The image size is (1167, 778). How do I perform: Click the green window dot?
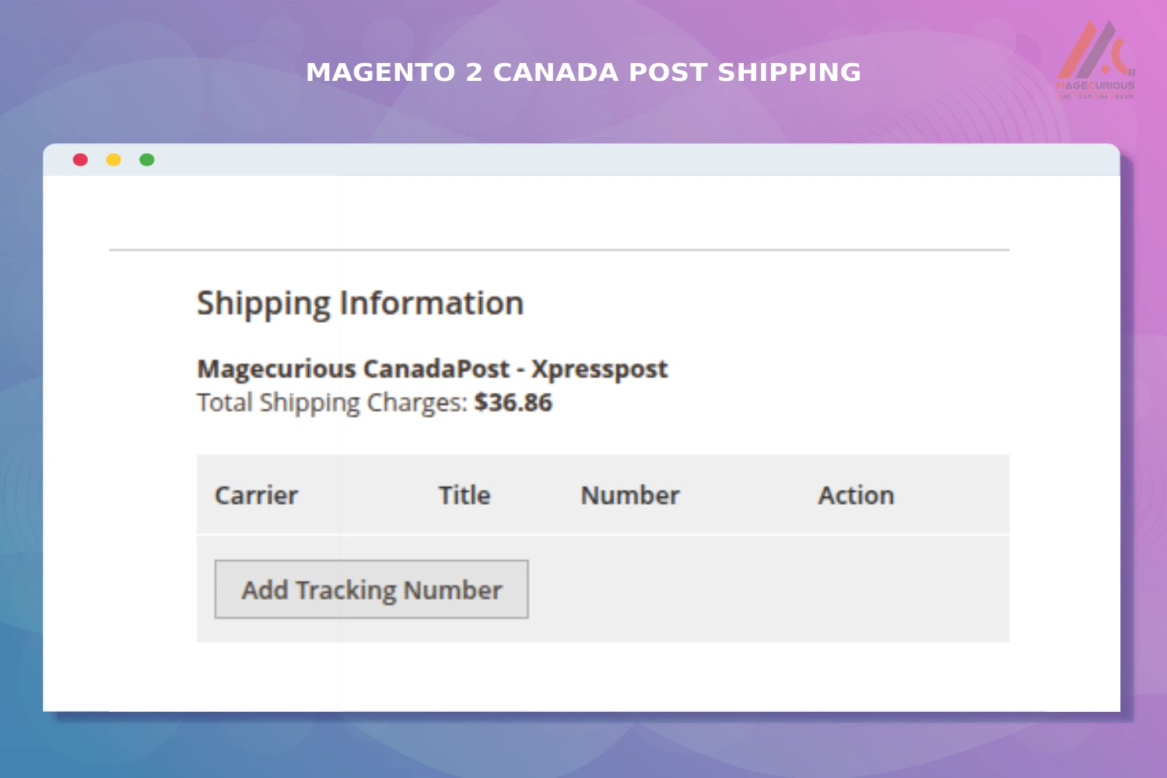147,159
